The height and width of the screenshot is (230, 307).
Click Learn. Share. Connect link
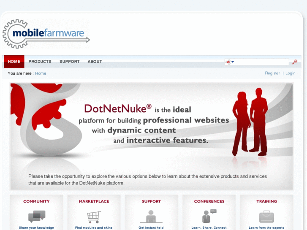pyautogui.click(x=209, y=227)
